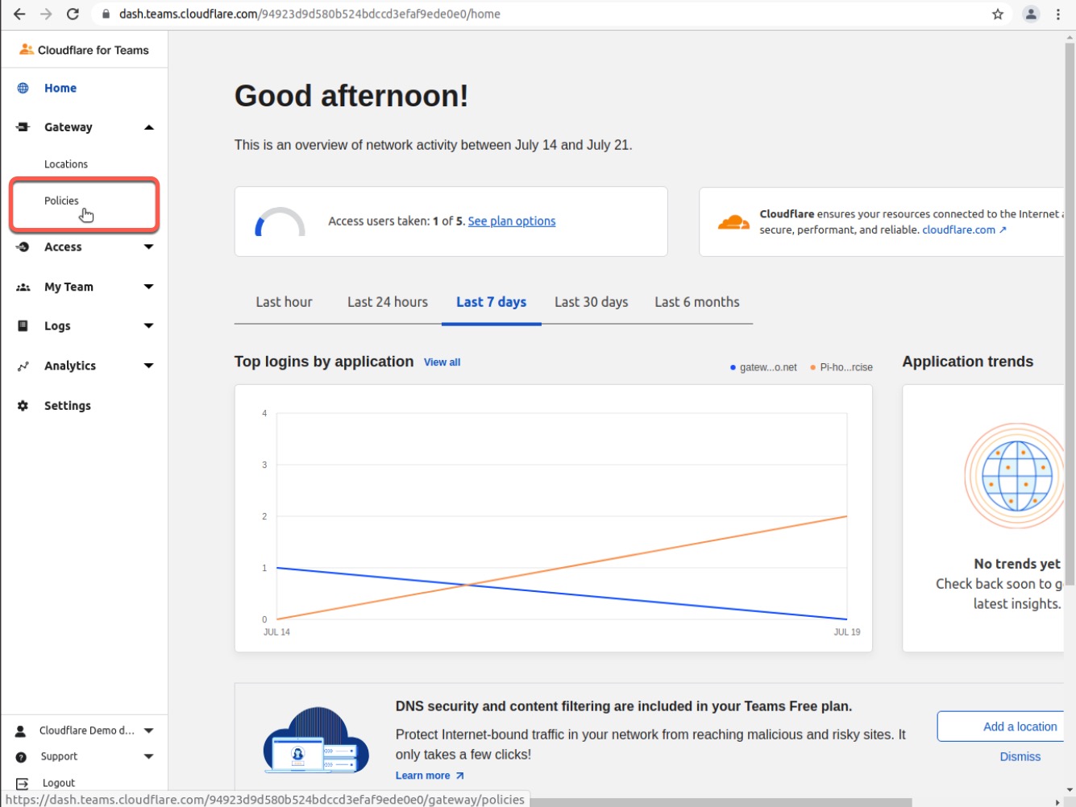The height and width of the screenshot is (807, 1076).
Task: Click the Settings gear icon
Action: 23,405
